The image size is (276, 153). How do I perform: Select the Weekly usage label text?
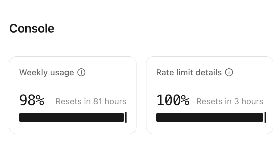tap(46, 73)
